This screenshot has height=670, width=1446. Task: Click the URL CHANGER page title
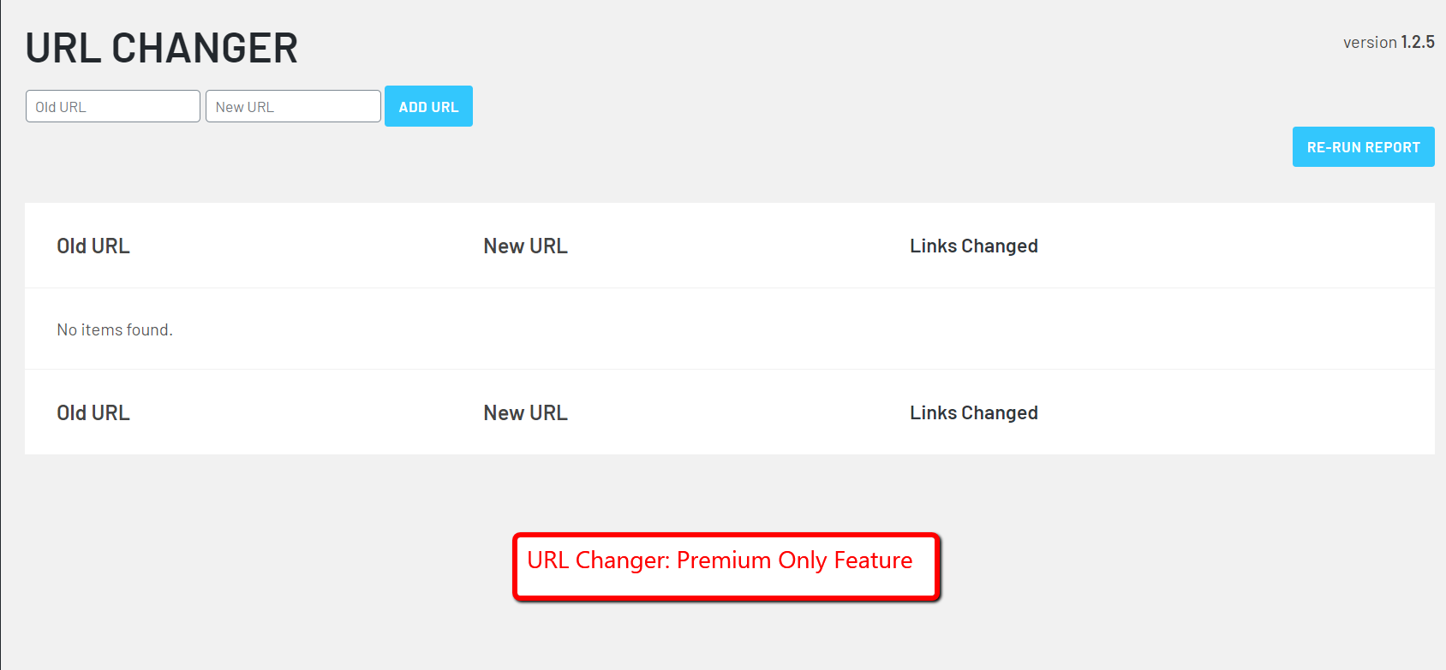161,47
